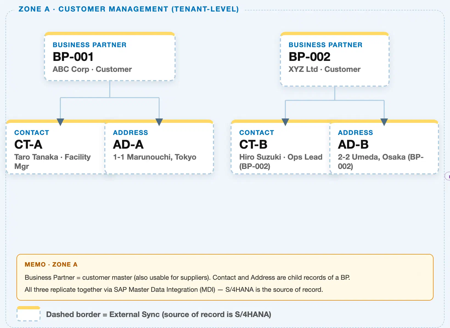The image size is (450, 328).
Task: Click the arrowhead pointing into CT-A
Action: pos(60,122)
